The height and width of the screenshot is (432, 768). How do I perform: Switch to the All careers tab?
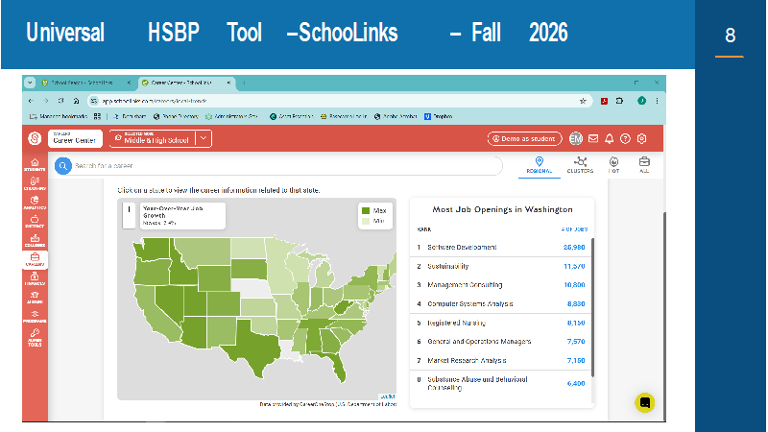[x=644, y=165]
